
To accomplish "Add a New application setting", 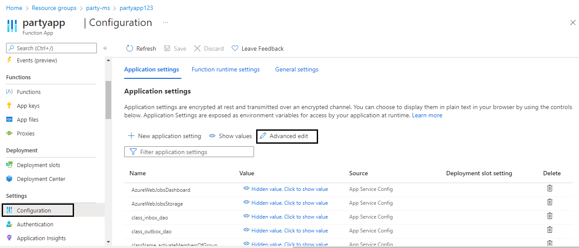I will pos(165,136).
